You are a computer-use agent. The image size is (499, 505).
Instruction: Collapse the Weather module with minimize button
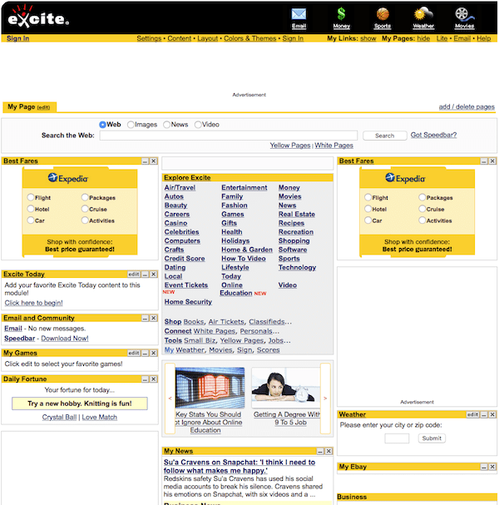[x=483, y=414]
